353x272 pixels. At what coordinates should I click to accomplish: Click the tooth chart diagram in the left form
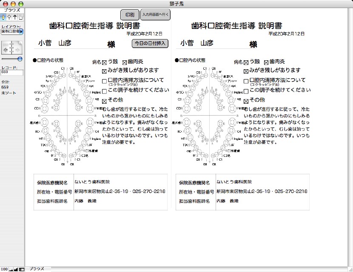[x=67, y=116]
